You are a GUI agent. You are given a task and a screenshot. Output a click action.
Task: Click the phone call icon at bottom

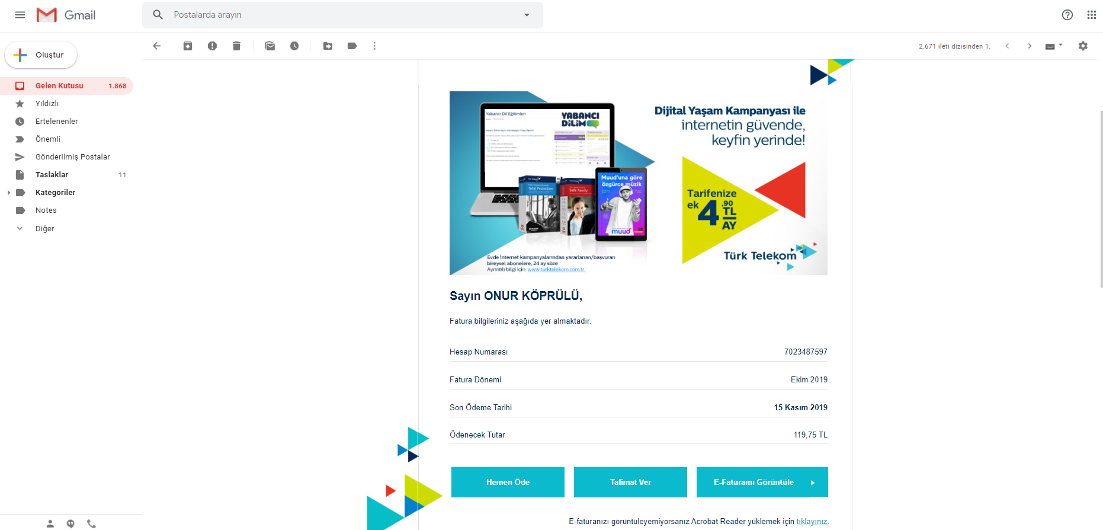tap(91, 523)
